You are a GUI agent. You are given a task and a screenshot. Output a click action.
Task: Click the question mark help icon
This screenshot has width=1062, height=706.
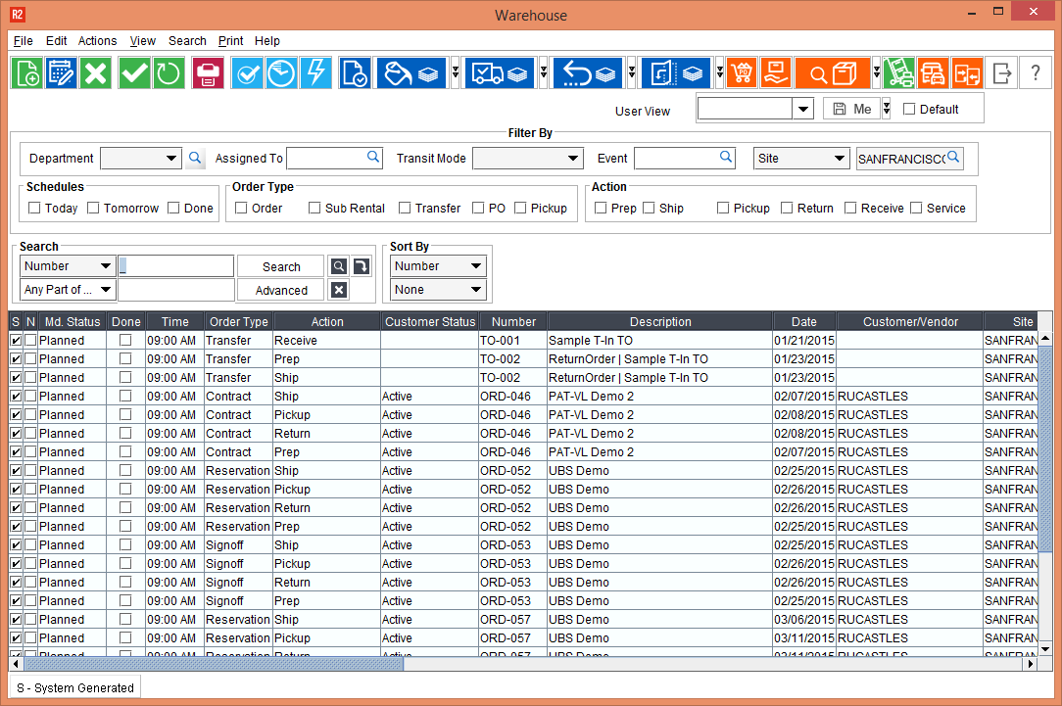tap(1035, 73)
